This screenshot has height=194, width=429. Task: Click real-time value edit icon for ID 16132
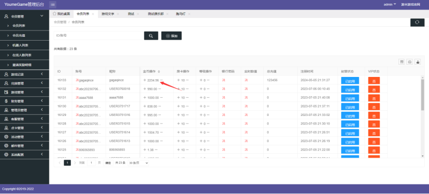click(246, 89)
